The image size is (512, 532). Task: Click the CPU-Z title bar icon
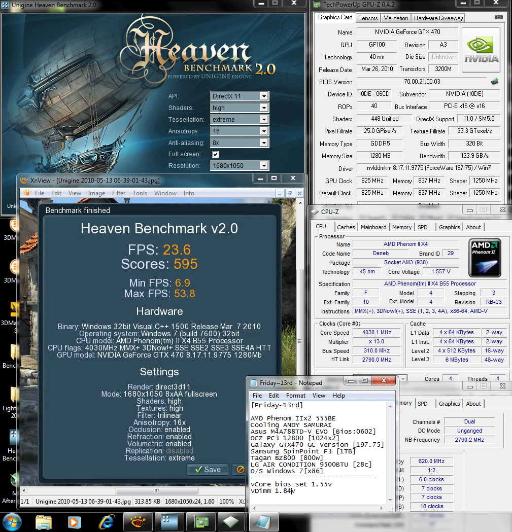pos(315,211)
